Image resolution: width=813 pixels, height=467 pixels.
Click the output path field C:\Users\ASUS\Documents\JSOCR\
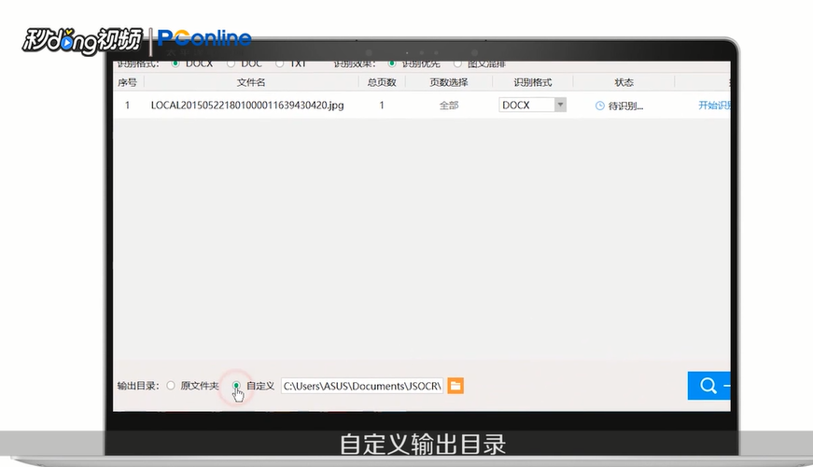362,386
